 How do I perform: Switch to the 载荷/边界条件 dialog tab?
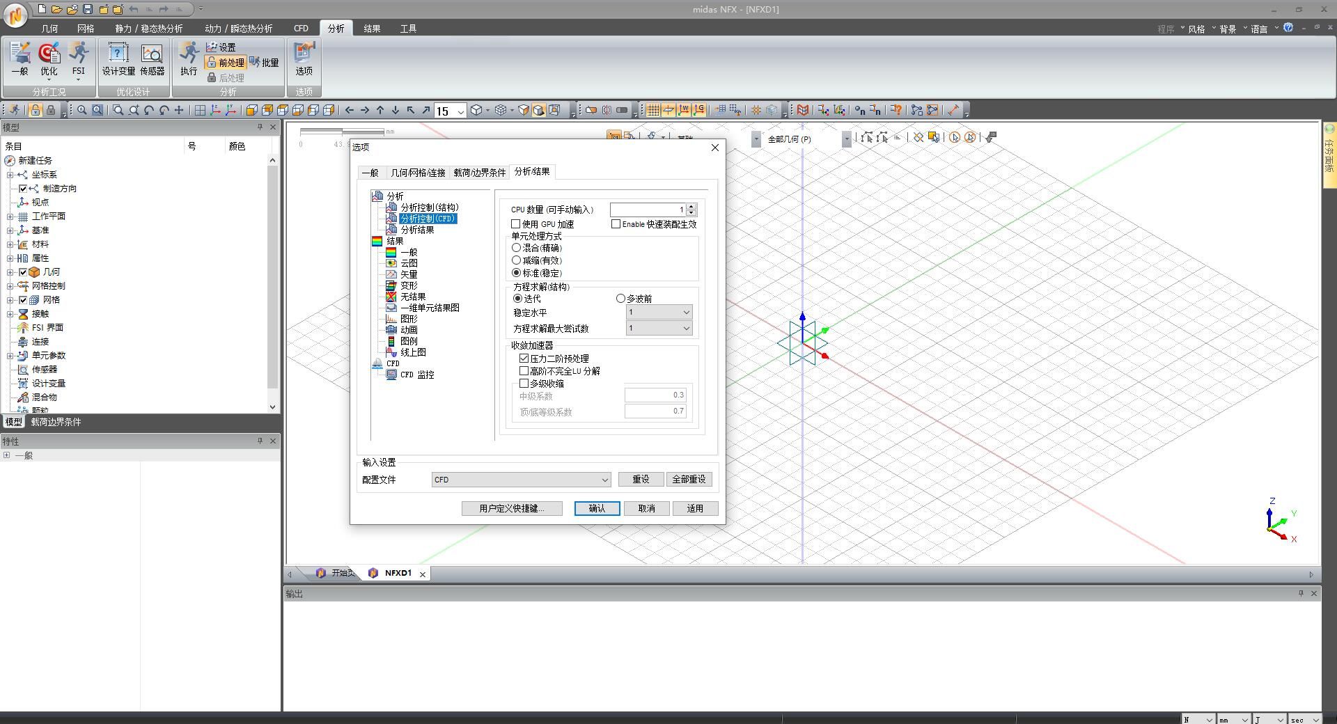[x=479, y=173]
